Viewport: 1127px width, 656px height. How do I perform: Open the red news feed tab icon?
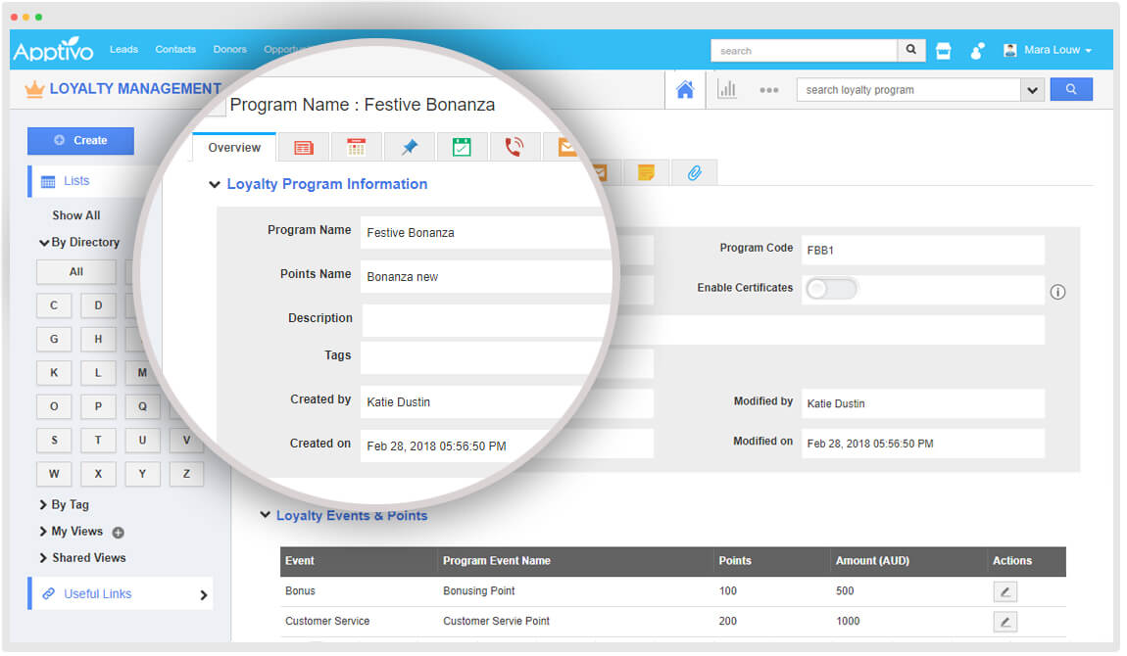tap(305, 149)
